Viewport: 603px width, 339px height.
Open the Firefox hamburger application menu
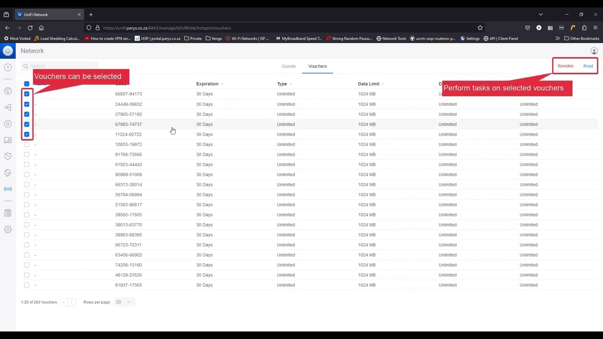pos(595,28)
